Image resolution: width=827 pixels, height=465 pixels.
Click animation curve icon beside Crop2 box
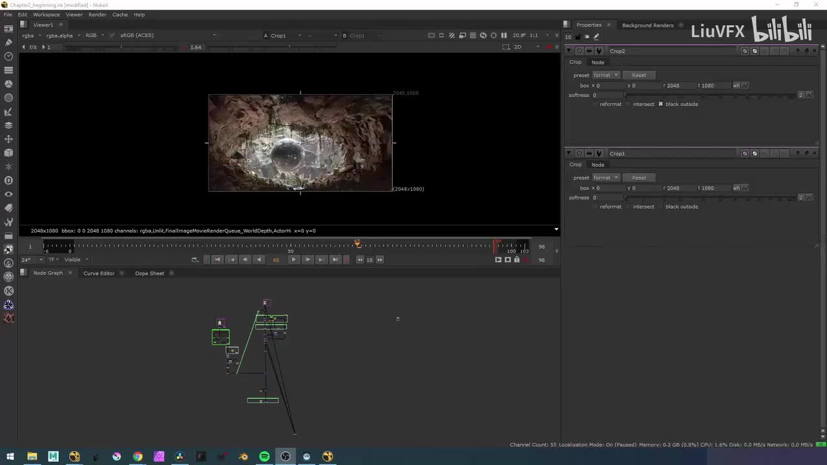(x=745, y=85)
